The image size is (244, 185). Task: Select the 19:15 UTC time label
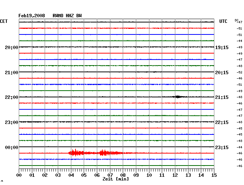click(222, 48)
